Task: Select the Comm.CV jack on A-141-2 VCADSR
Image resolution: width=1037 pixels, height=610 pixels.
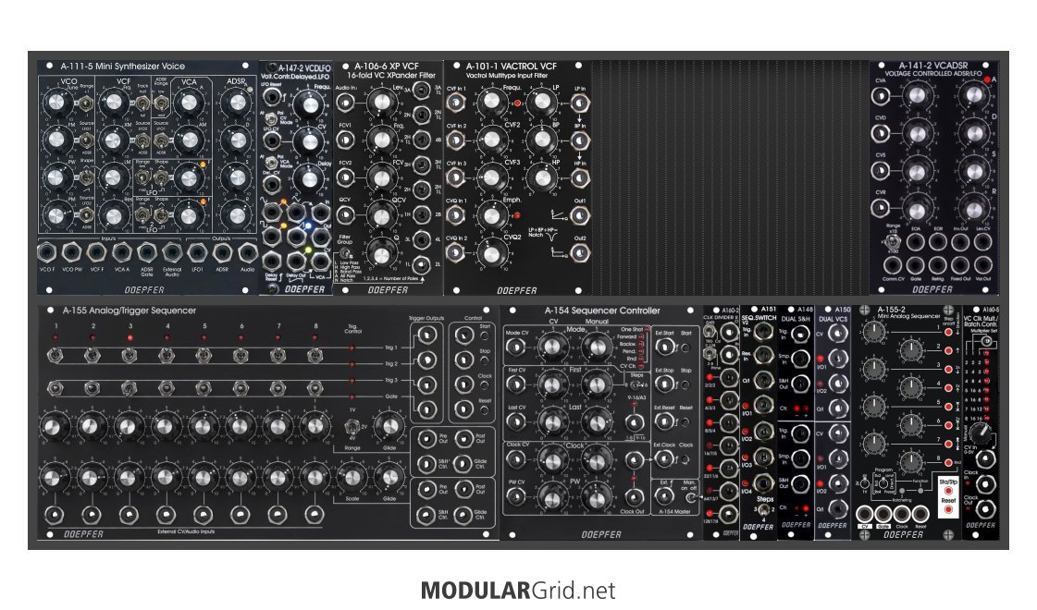Action: point(893,265)
